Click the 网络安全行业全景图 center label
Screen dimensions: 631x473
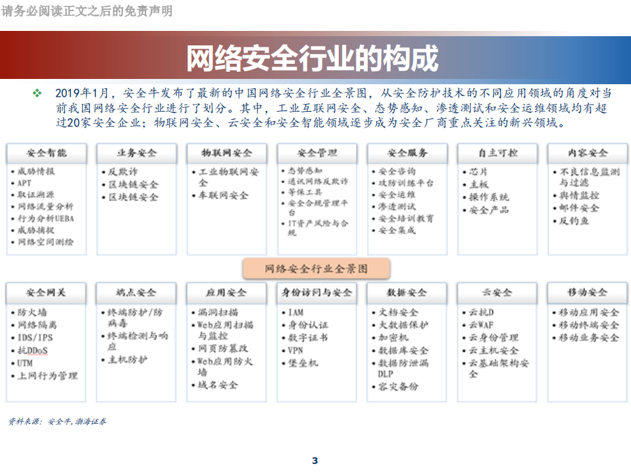click(x=317, y=268)
